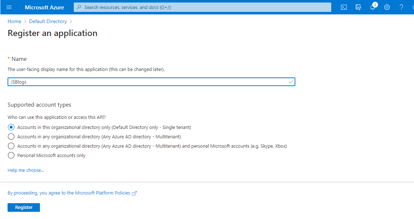This screenshot has height=219, width=414.
Task: Click into the application Name field
Action: point(147,82)
